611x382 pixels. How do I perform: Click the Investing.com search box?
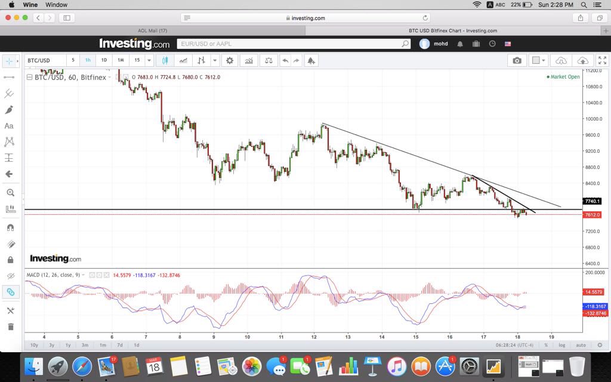click(294, 44)
